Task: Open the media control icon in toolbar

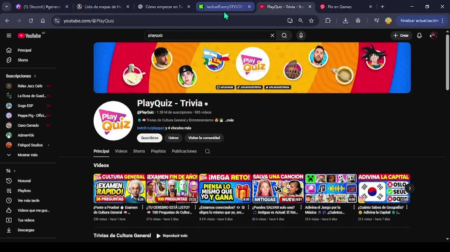Action: point(376,21)
